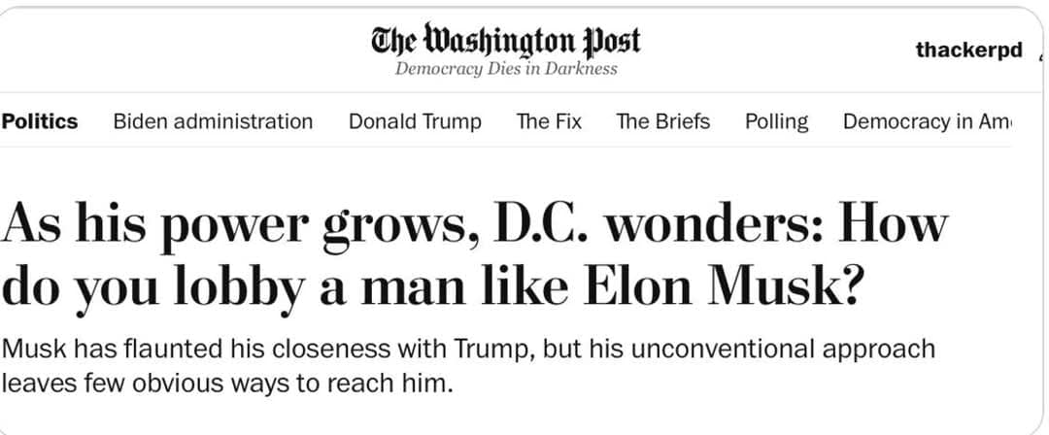Click The Washington Post logo

[506, 39]
